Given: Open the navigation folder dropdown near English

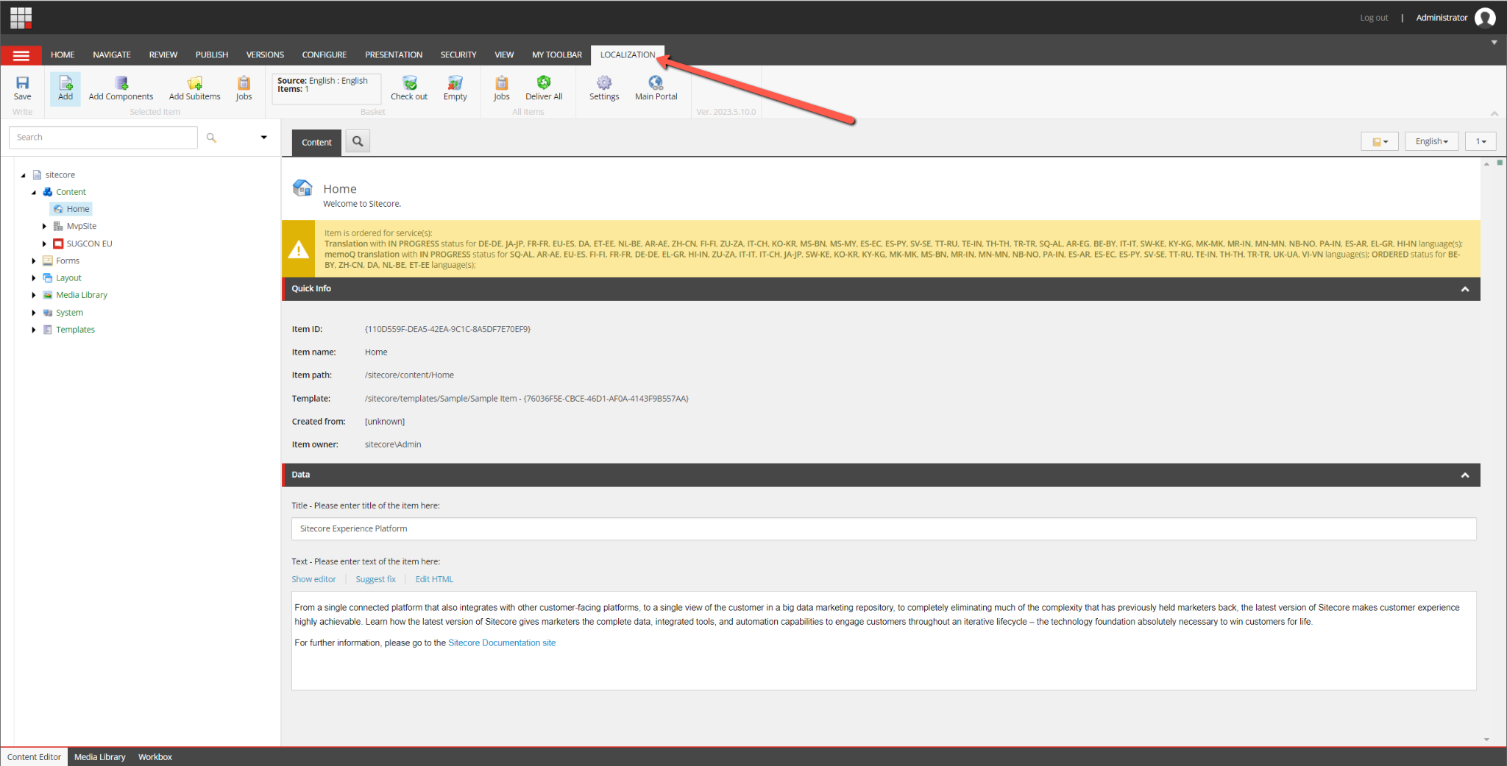Looking at the screenshot, I should [x=1380, y=141].
